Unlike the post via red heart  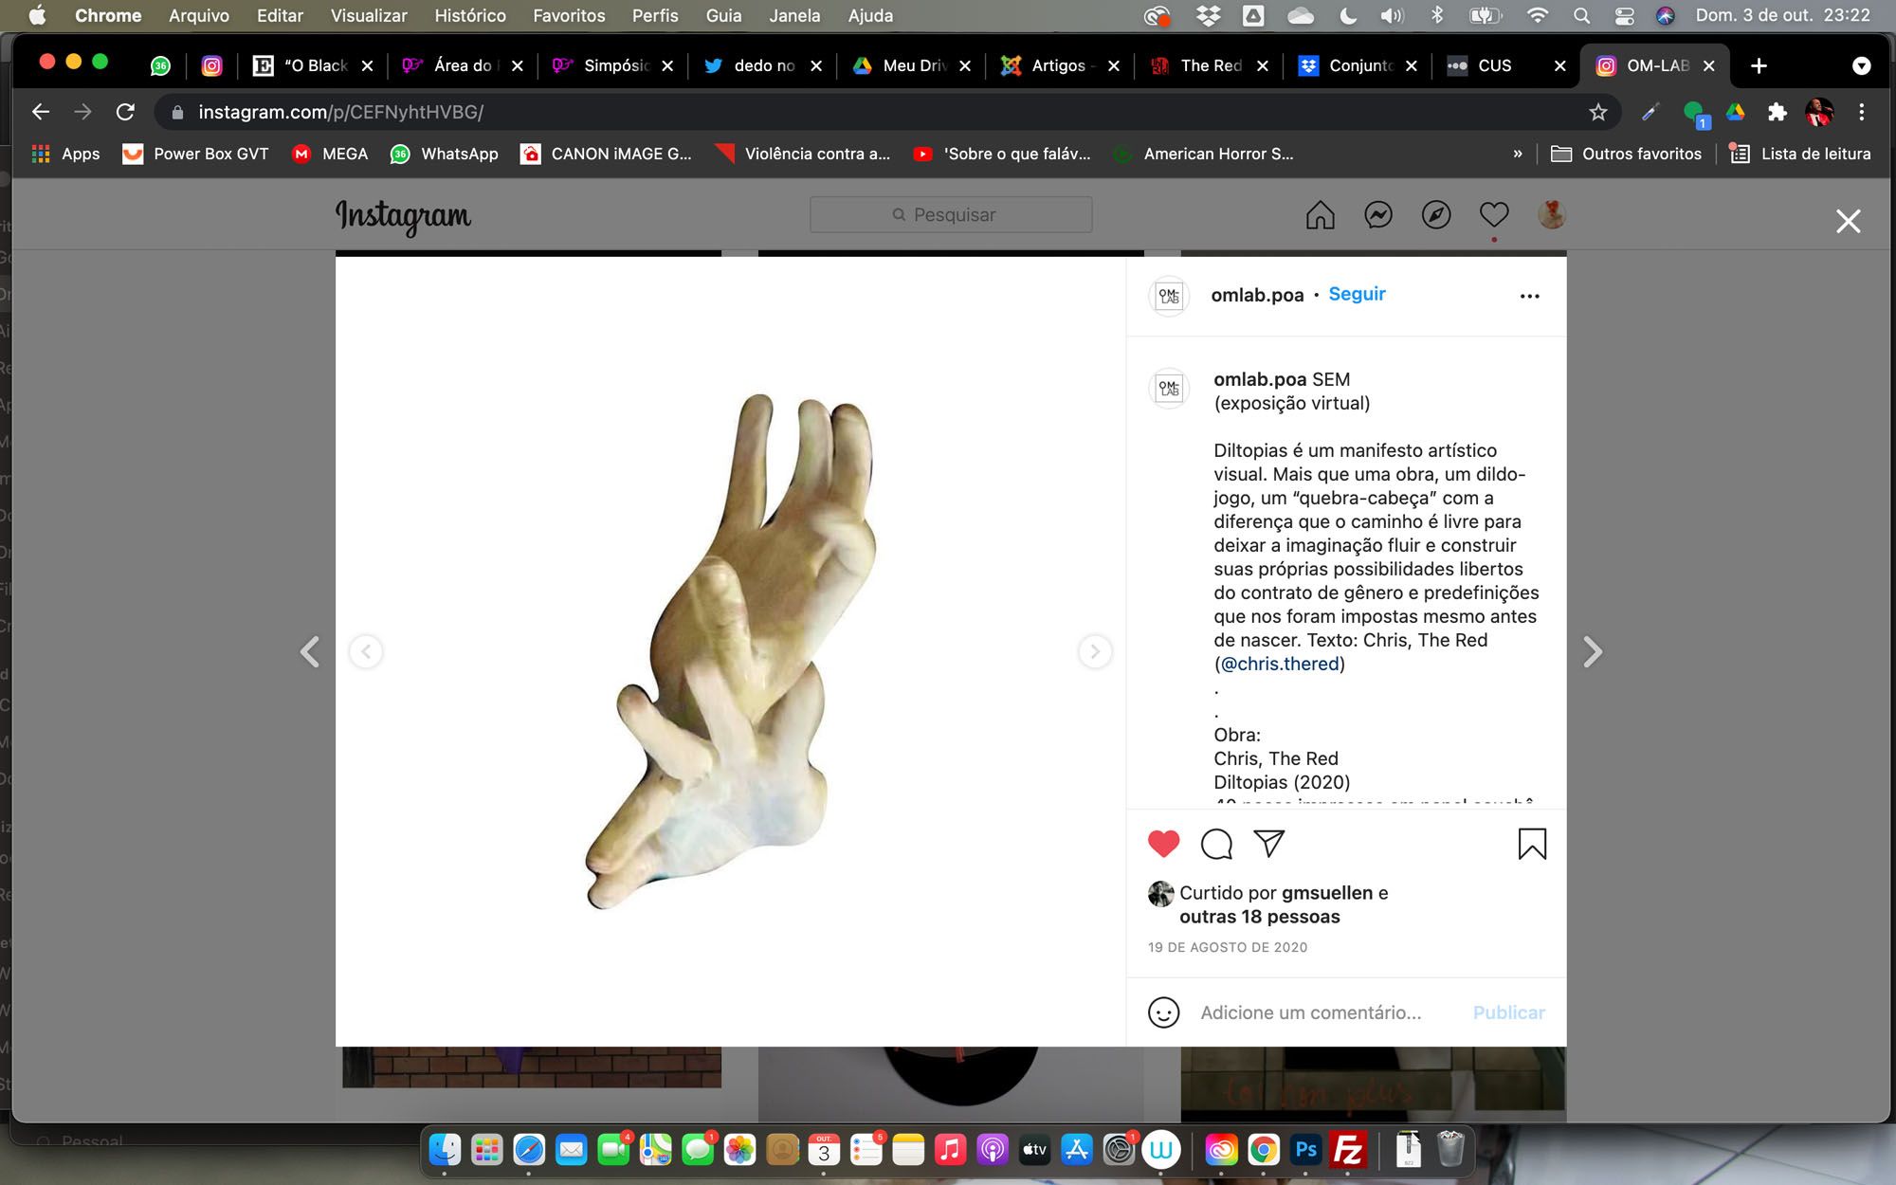pos(1163,843)
